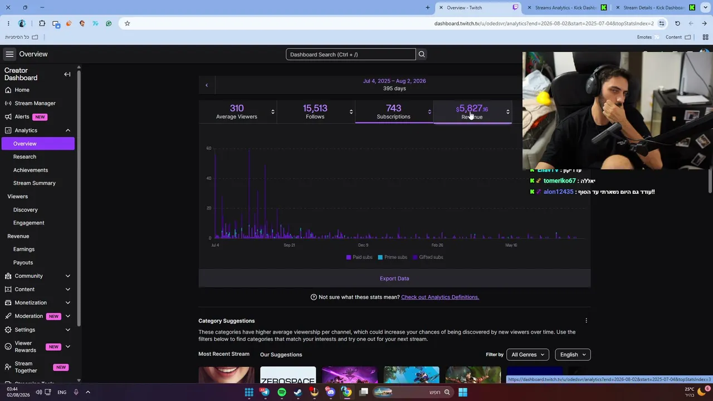
Task: Open Chrome extensions puzzle icon
Action: coord(42,23)
